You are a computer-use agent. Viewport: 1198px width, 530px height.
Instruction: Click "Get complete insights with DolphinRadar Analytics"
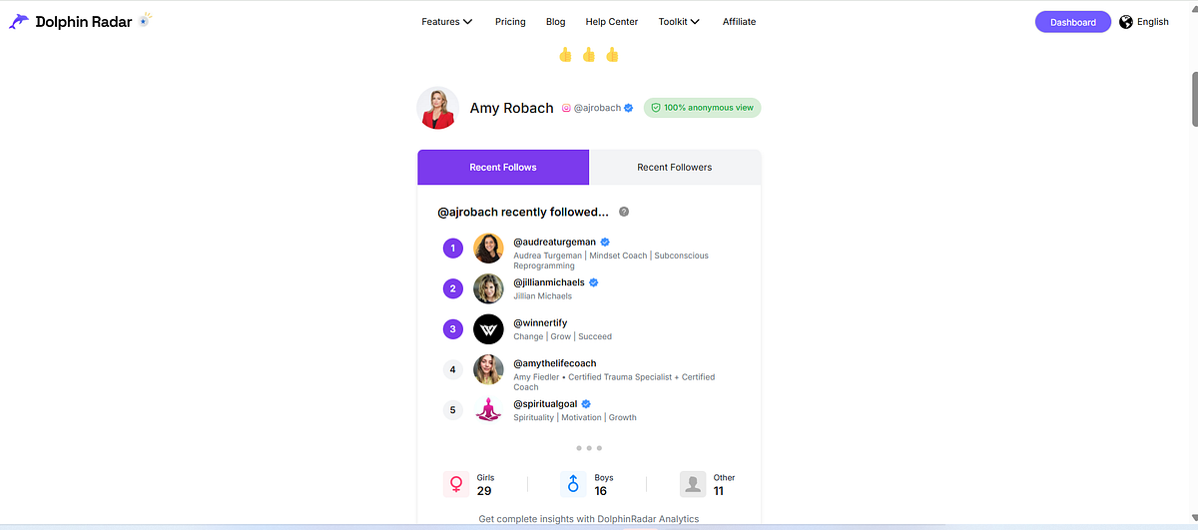click(589, 519)
